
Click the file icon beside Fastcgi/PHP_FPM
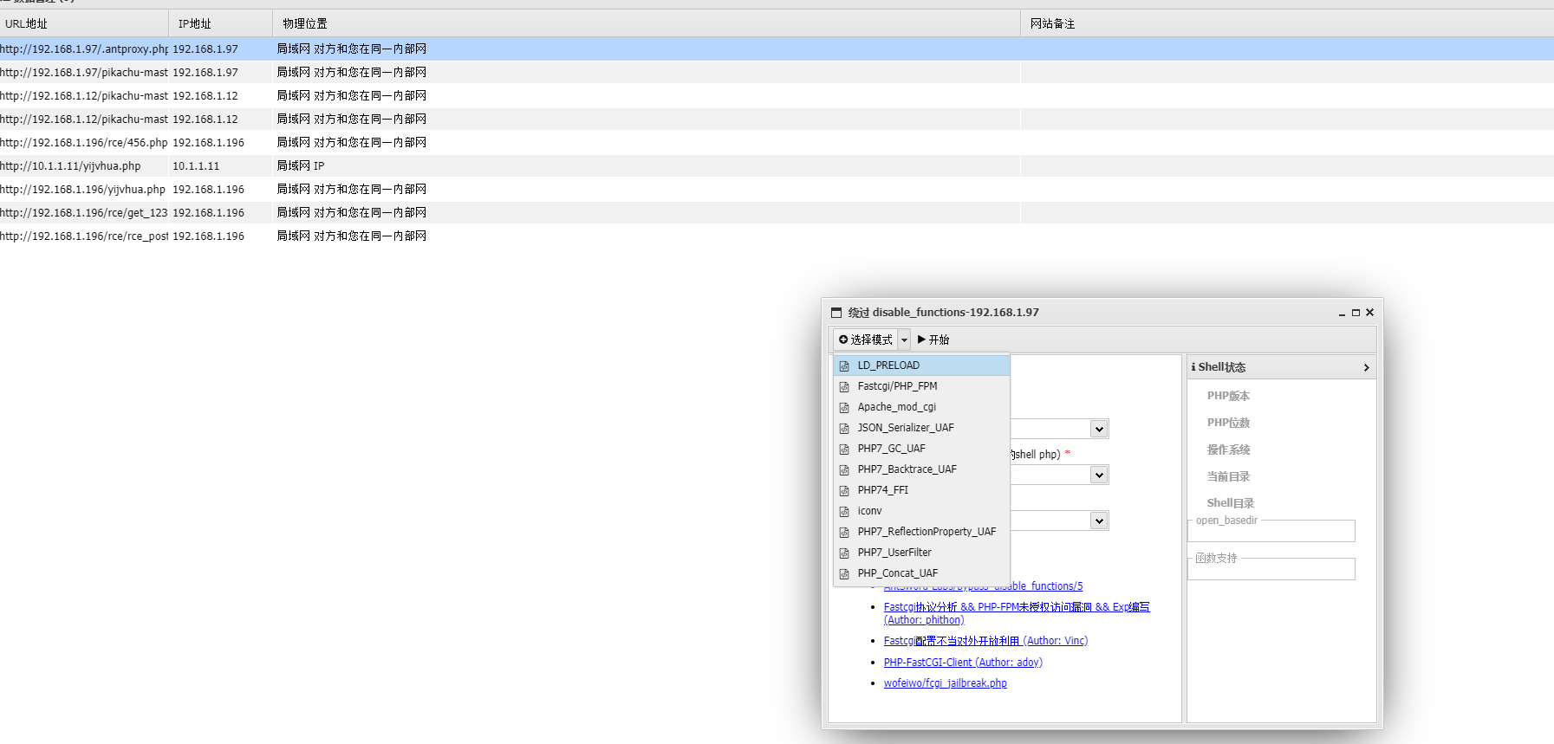(844, 386)
